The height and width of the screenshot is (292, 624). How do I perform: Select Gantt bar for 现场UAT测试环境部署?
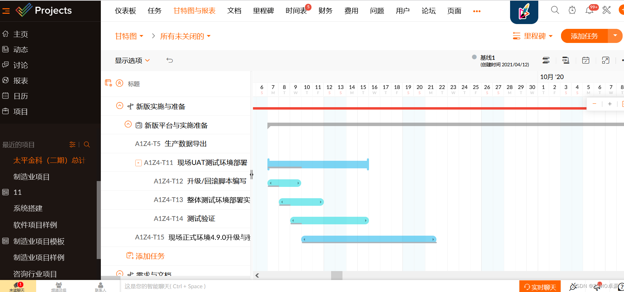(x=318, y=164)
